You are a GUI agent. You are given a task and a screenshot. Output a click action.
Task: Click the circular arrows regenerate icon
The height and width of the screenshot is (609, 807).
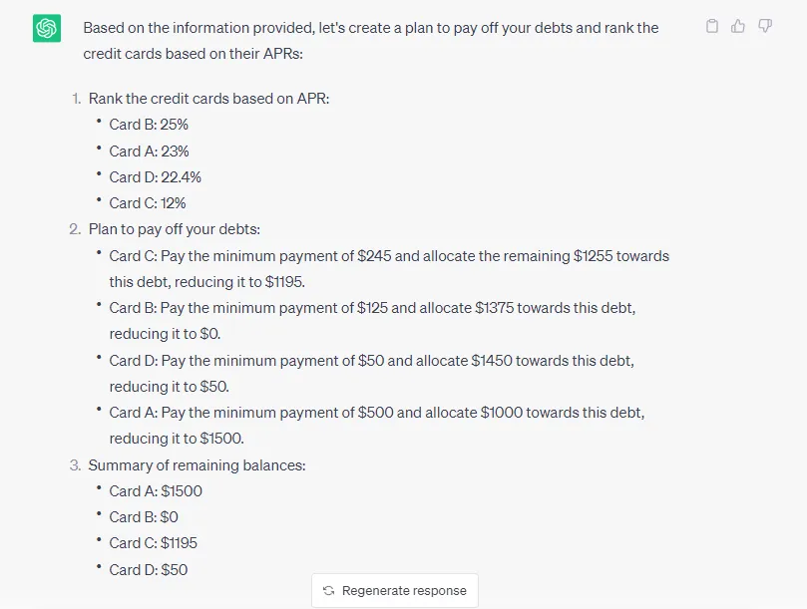pyautogui.click(x=328, y=590)
